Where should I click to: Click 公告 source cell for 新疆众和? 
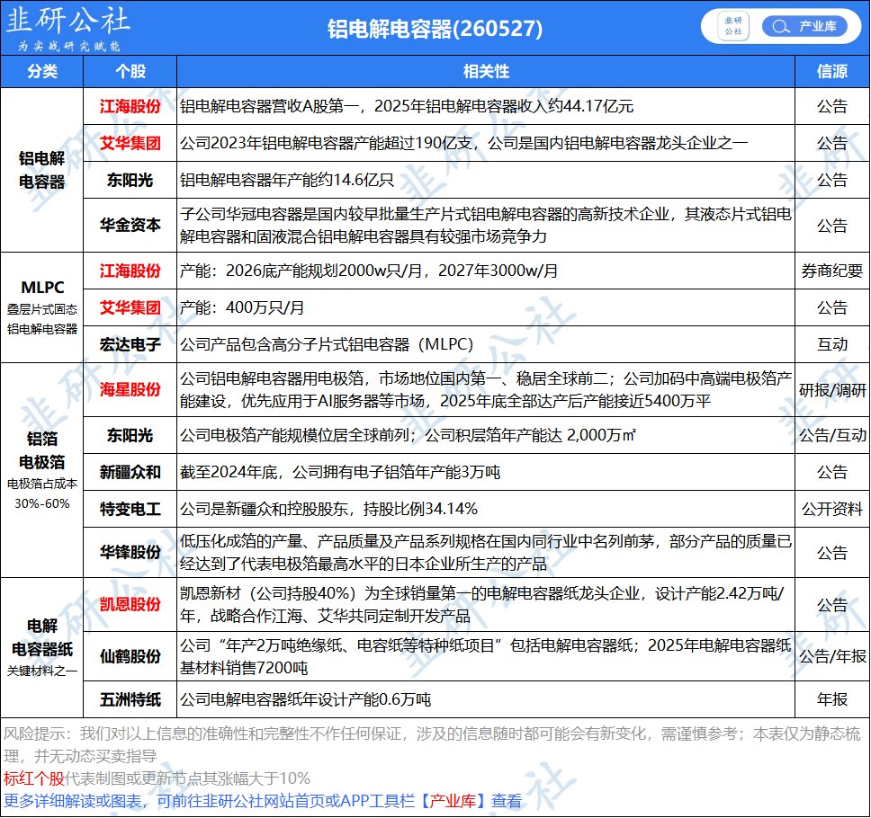(x=832, y=472)
